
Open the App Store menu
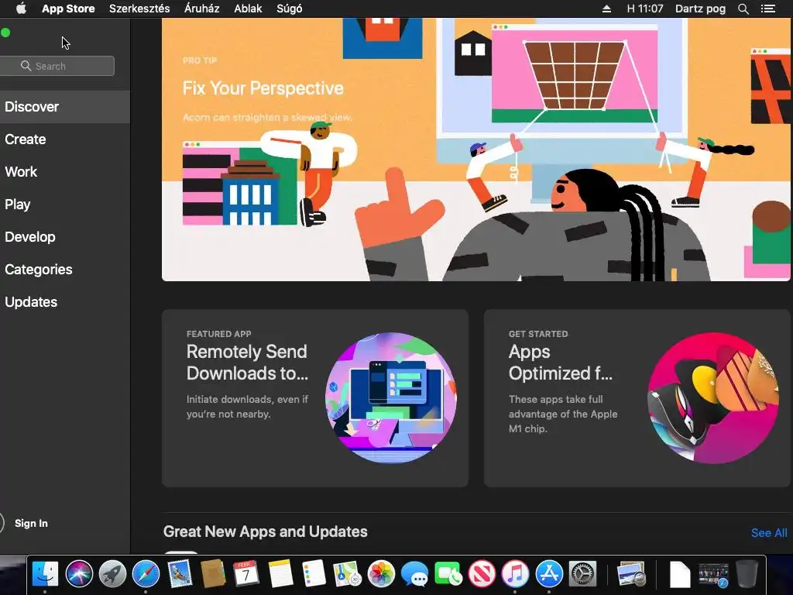68,9
